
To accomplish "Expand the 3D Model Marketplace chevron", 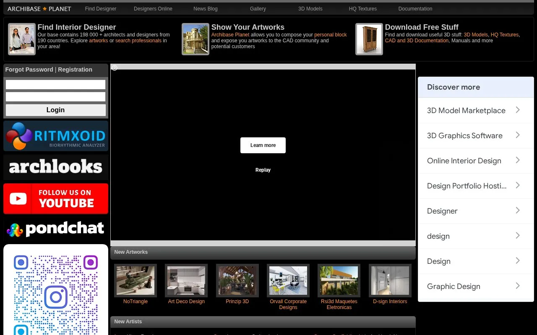I will point(518,110).
